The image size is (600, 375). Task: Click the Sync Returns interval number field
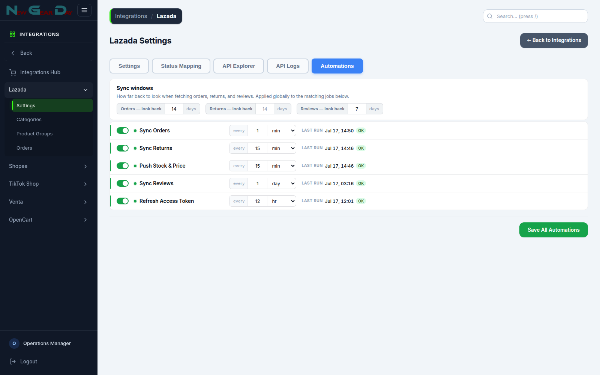[258, 148]
